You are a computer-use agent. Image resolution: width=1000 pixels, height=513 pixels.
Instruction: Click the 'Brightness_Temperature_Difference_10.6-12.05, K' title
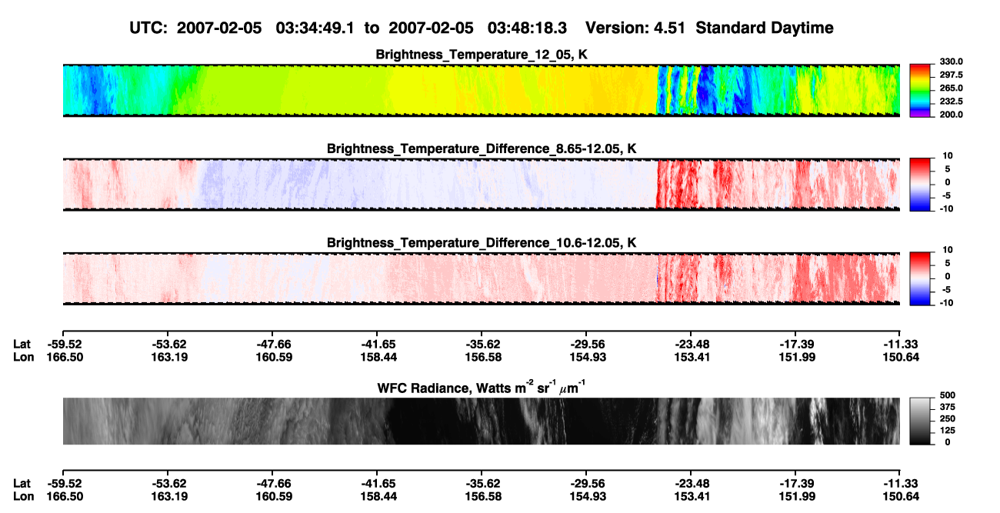pos(482,243)
